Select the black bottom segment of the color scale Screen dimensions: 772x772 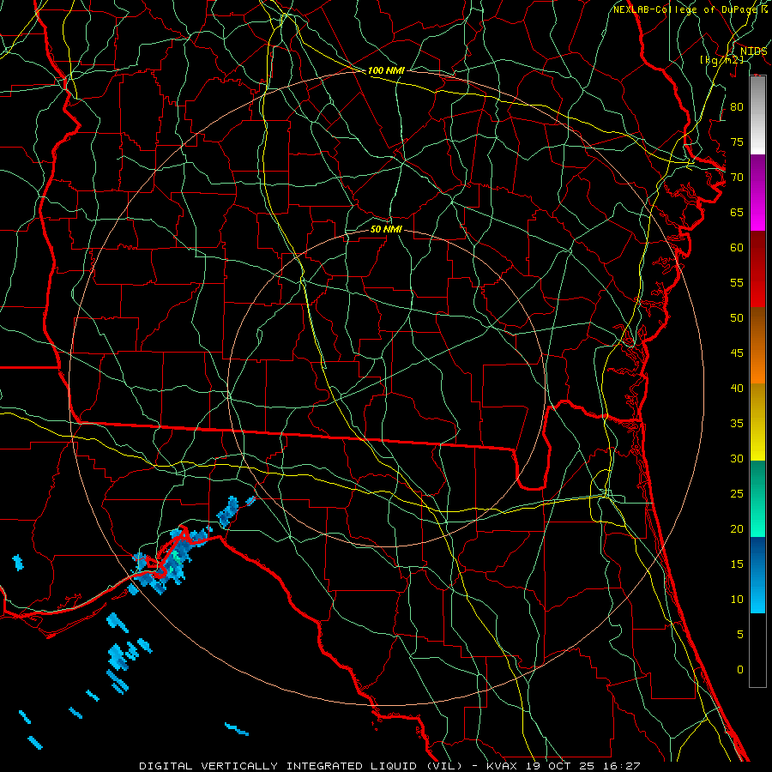click(757, 650)
